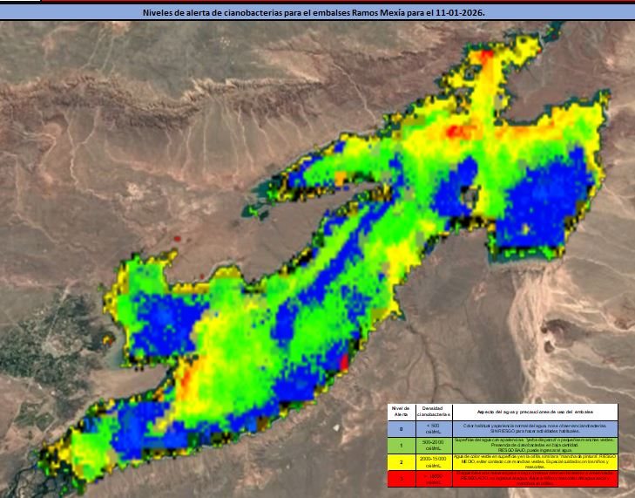
Task: Click the red-row density cell in legend
Action: pyautogui.click(x=433, y=479)
